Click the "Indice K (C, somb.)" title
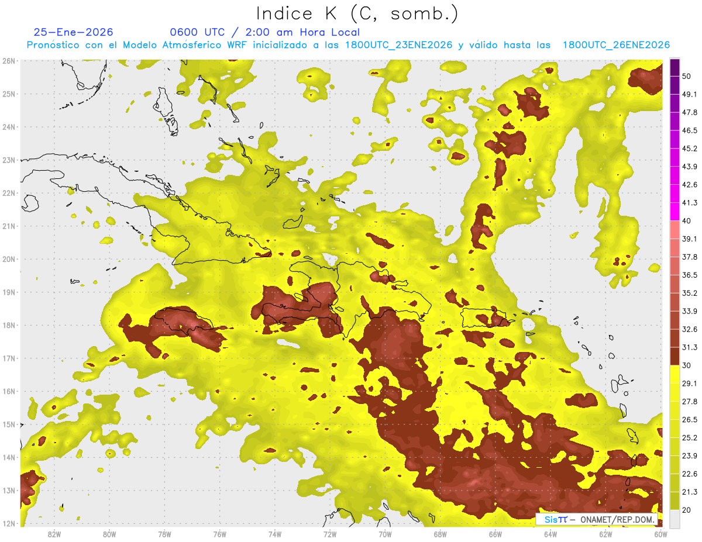Screen dimensions: 702x542 click(357, 14)
